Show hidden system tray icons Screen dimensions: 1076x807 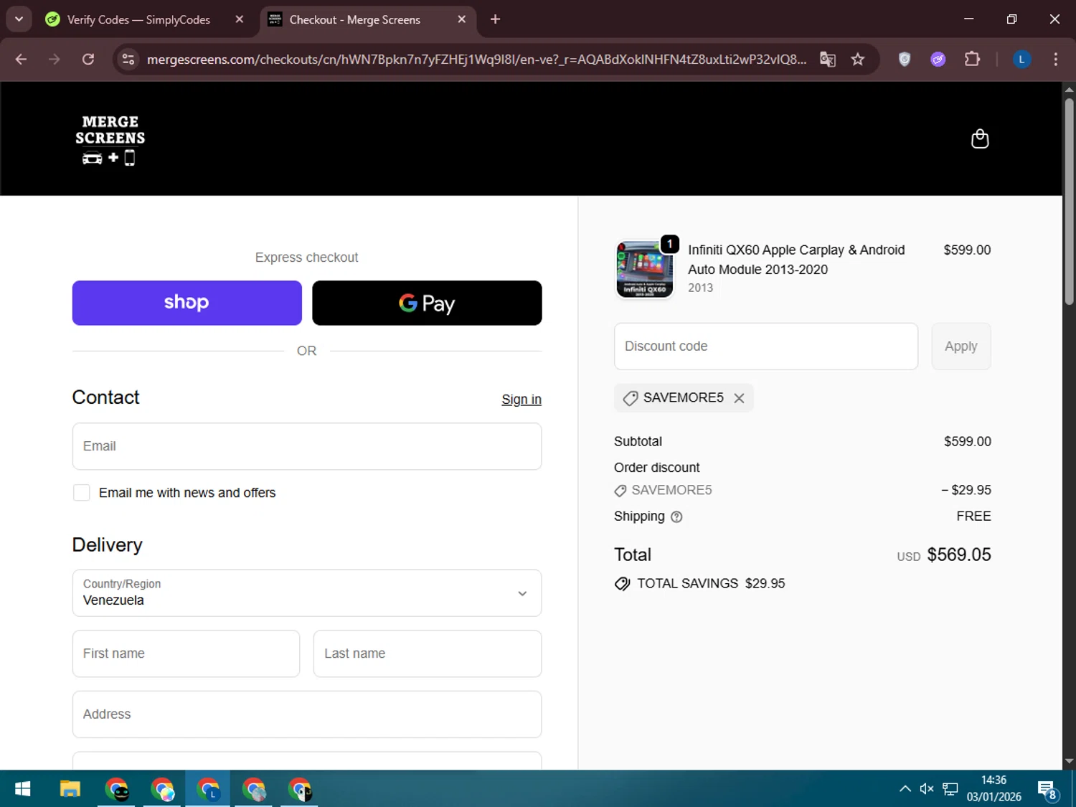pos(905,789)
